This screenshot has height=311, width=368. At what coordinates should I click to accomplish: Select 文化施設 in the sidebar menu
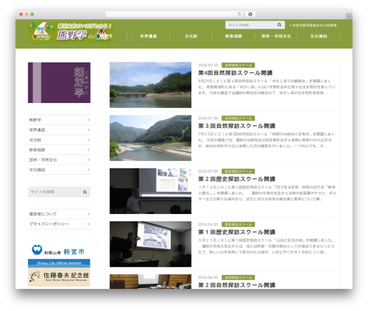pos(59,170)
